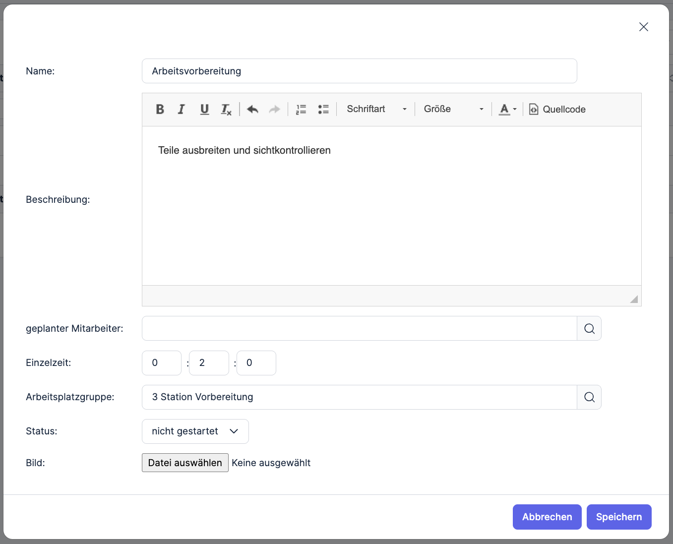
Task: Open the Größe font size dropdown
Action: pyautogui.click(x=453, y=109)
